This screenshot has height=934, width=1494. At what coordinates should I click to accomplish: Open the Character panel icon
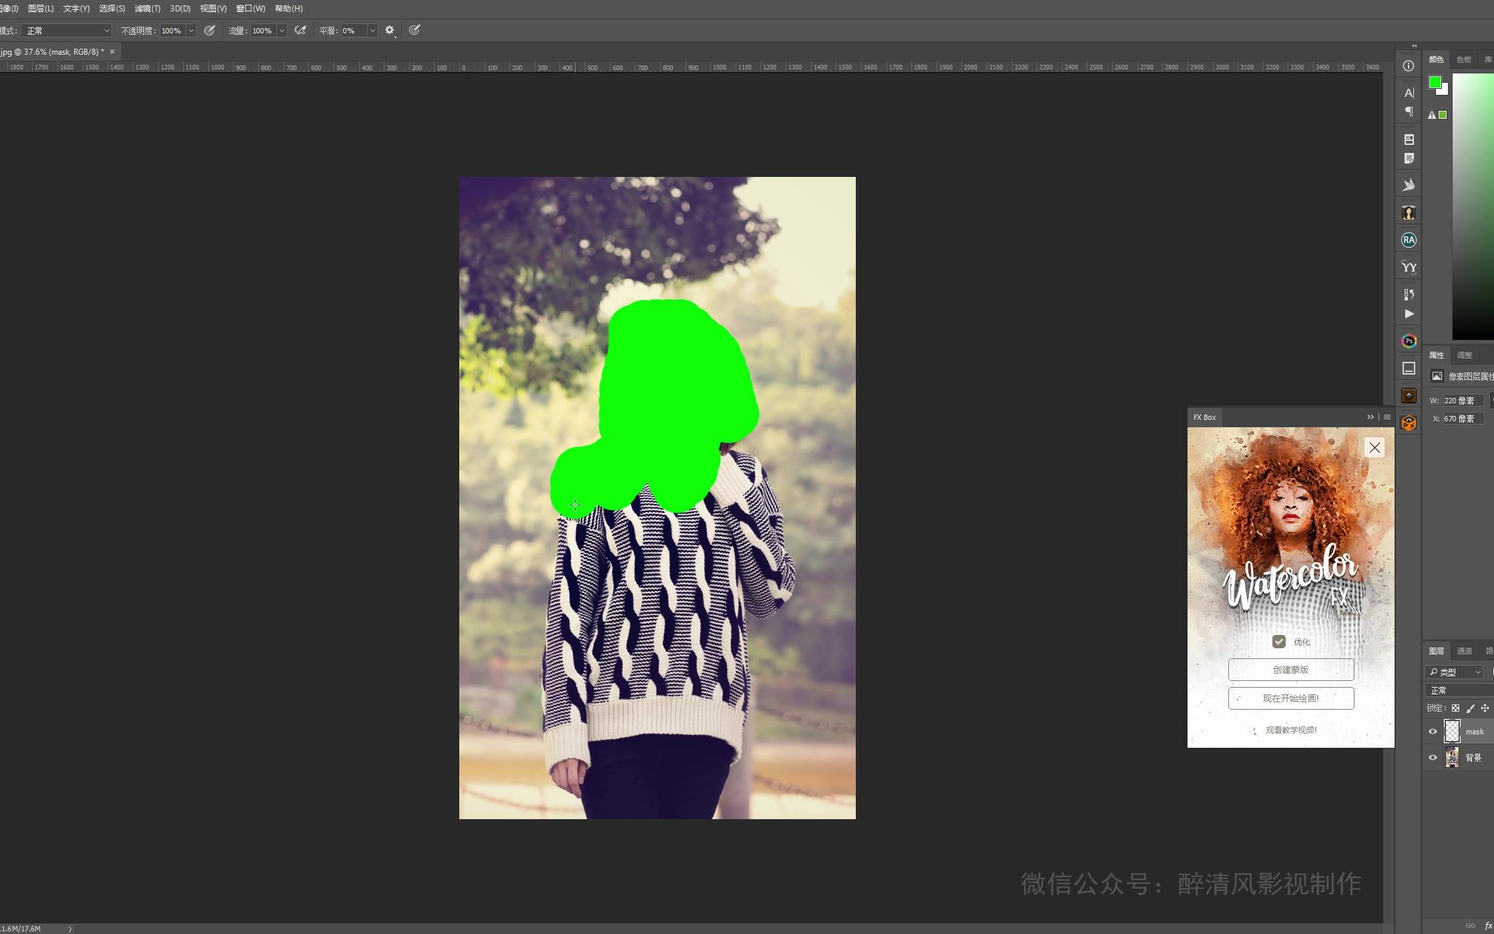pos(1409,93)
